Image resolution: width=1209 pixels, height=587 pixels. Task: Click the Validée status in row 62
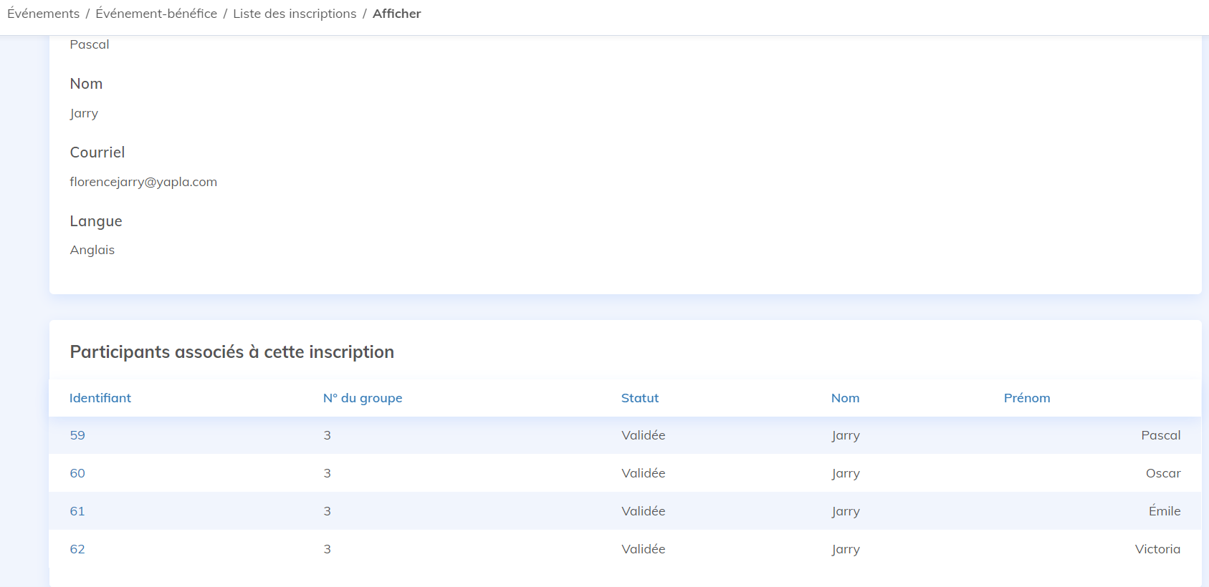tap(643, 549)
